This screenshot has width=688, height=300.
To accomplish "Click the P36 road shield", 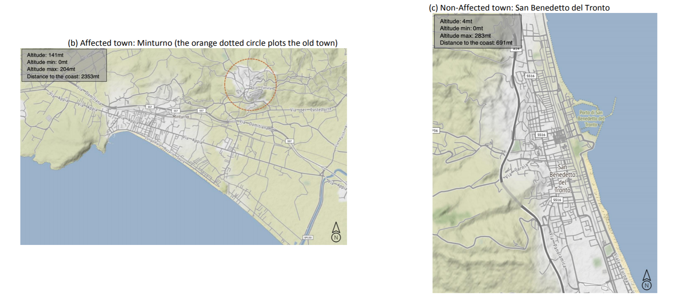I will click(x=435, y=131).
